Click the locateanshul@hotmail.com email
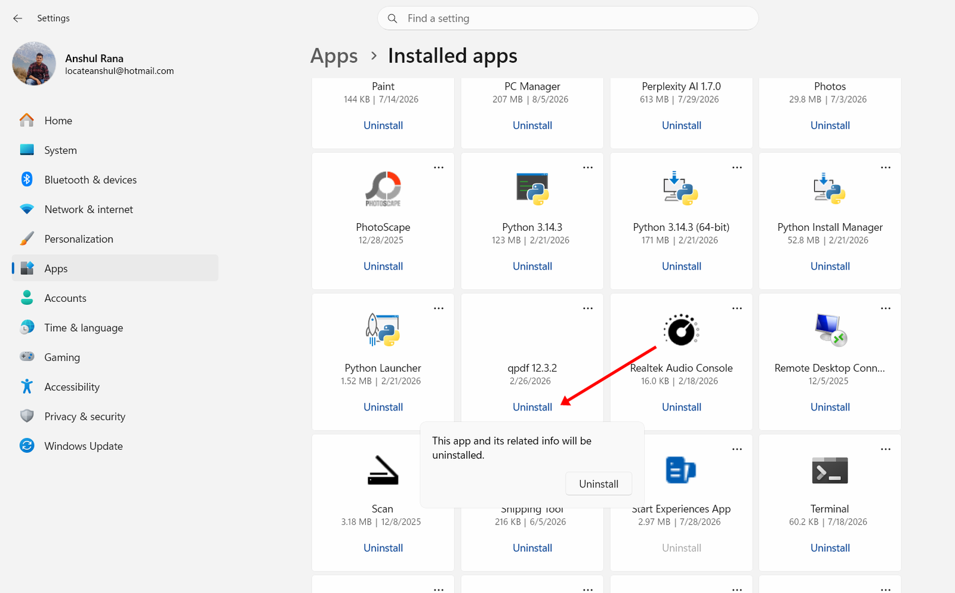955x593 pixels. coord(119,71)
